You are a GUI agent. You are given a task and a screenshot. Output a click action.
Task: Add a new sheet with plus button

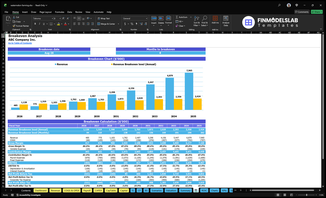[x=240, y=190]
